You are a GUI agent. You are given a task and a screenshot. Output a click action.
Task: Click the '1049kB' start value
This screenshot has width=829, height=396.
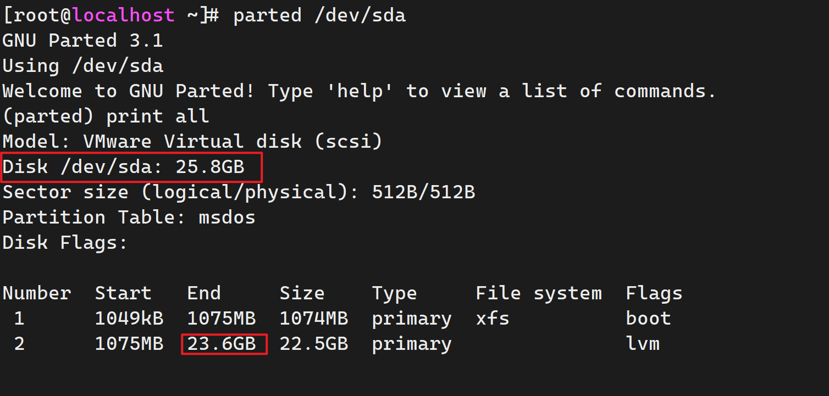coord(129,319)
